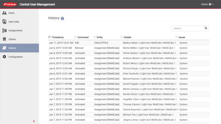
Task: Click the Assignments icon in sidebar
Action: [4, 30]
